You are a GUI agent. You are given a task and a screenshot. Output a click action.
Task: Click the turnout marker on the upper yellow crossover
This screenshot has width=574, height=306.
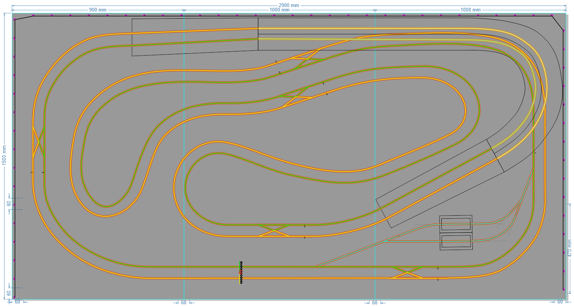point(276,62)
